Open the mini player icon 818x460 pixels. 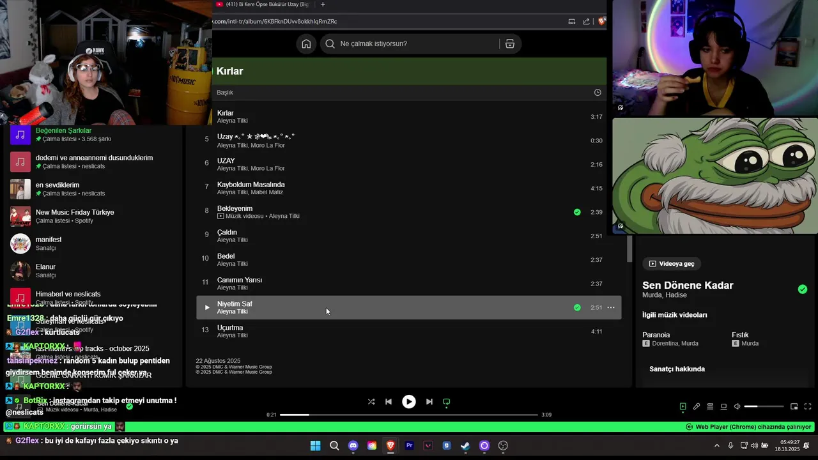pos(794,406)
